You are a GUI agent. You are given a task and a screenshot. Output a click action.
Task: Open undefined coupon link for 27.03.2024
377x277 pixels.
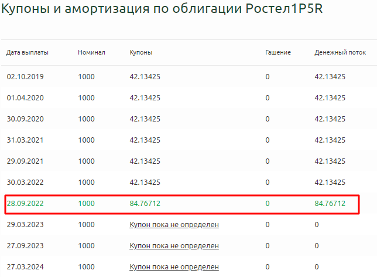click(174, 267)
